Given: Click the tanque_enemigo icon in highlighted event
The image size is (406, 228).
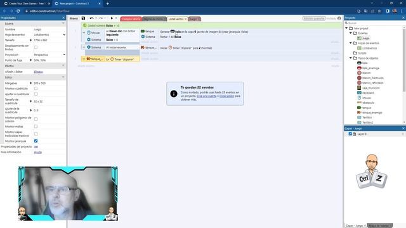Looking at the screenshot, I should click(88, 59).
